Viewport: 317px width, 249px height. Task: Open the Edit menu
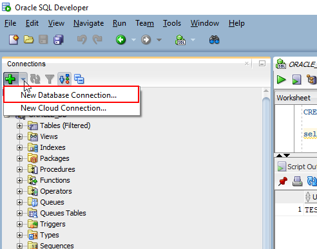click(x=32, y=23)
